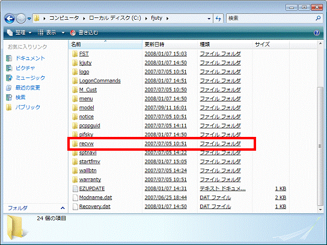Viewport: 327px width, 245px height.
Task: Click the 書き込む burn disc icon
Action: click(73, 32)
